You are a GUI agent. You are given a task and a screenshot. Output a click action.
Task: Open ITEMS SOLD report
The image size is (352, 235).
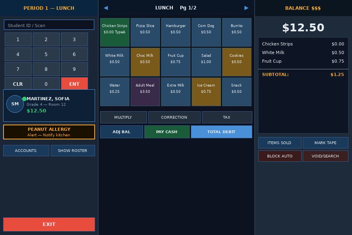coord(280,143)
